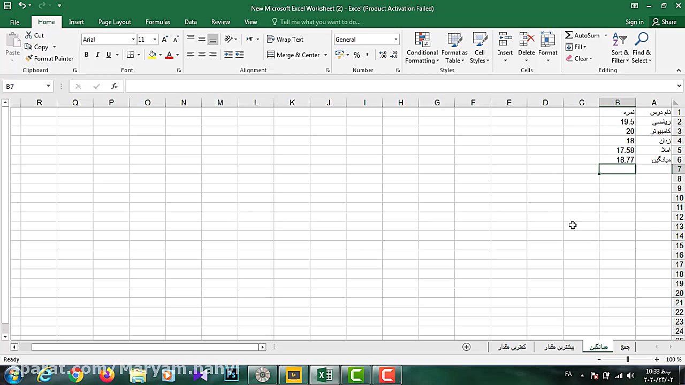The width and height of the screenshot is (685, 385).
Task: Toggle Bottom Align for cells
Action: coord(213,39)
